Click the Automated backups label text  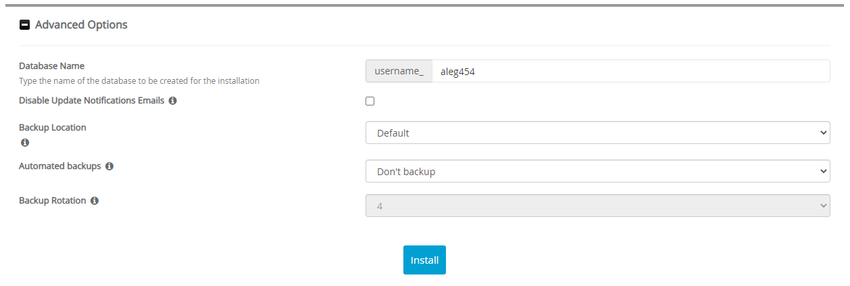59,166
